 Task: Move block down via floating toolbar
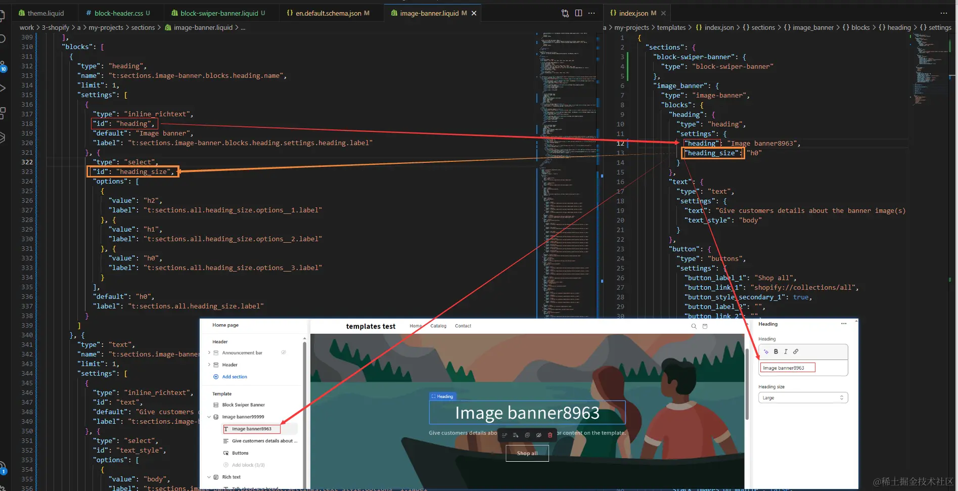click(x=516, y=435)
